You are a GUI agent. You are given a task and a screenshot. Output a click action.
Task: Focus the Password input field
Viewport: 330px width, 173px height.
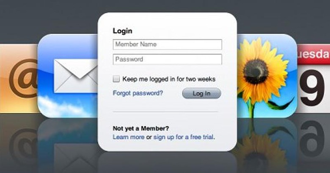[167, 59]
